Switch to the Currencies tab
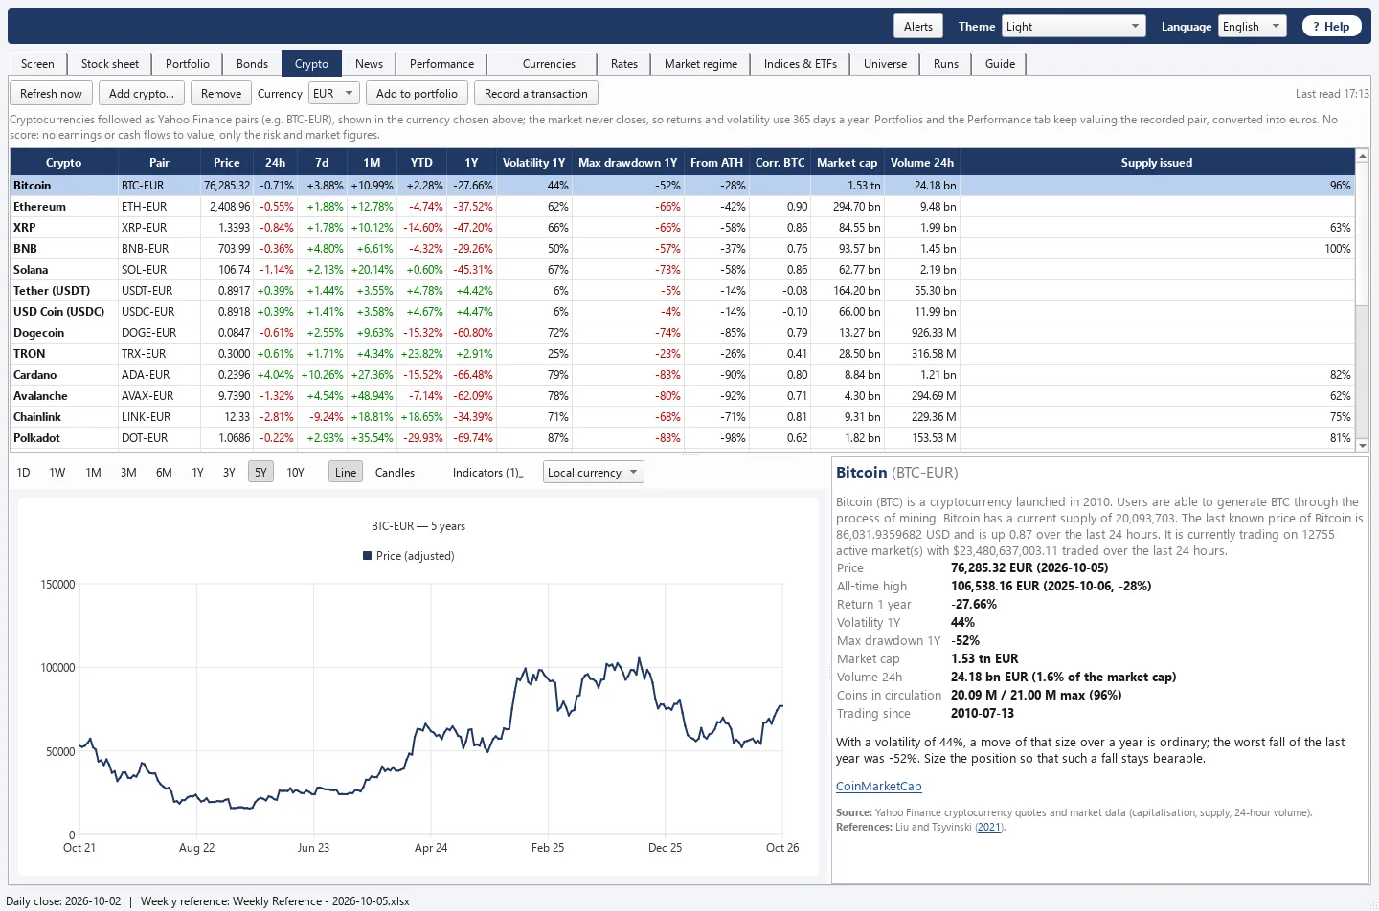 [x=549, y=63]
